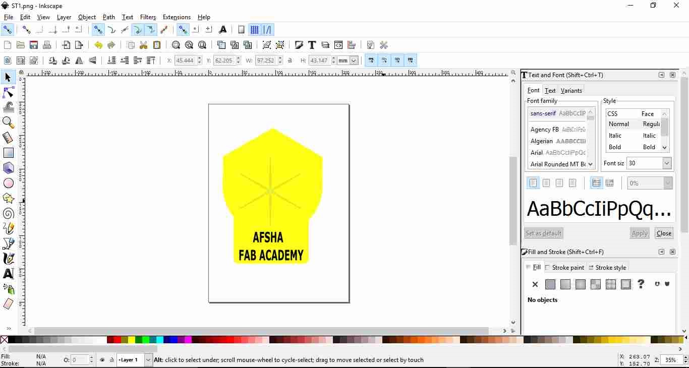Select the Star and polygon tool

coord(8,198)
